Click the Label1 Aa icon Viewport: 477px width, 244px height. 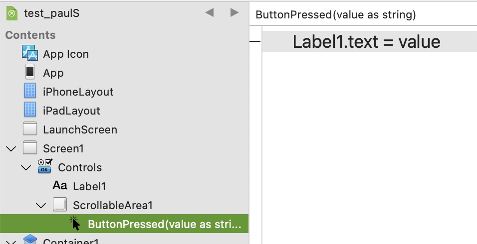pyautogui.click(x=60, y=186)
